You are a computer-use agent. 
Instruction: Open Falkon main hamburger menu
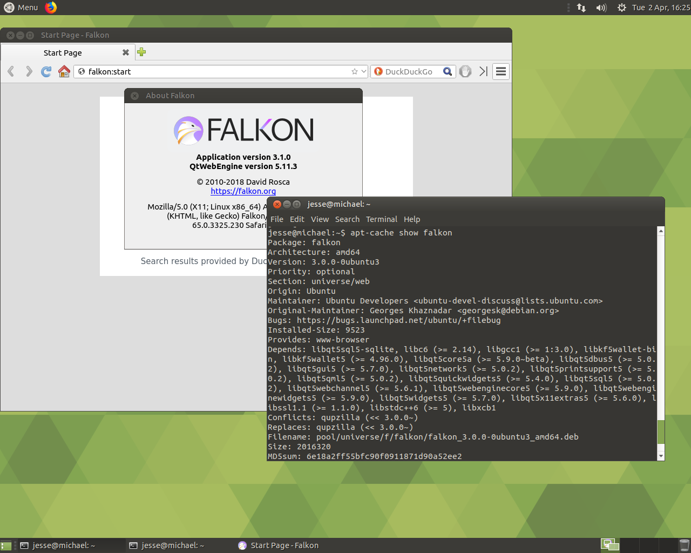pyautogui.click(x=501, y=71)
